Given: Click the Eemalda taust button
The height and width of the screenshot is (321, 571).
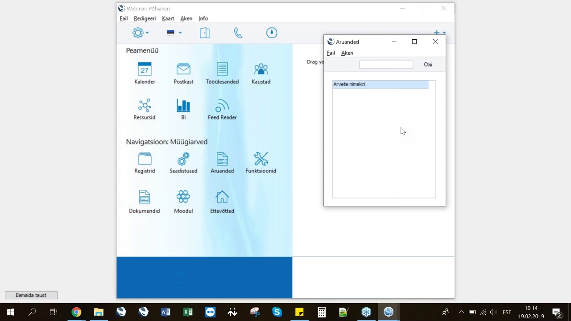Looking at the screenshot, I should [31, 295].
